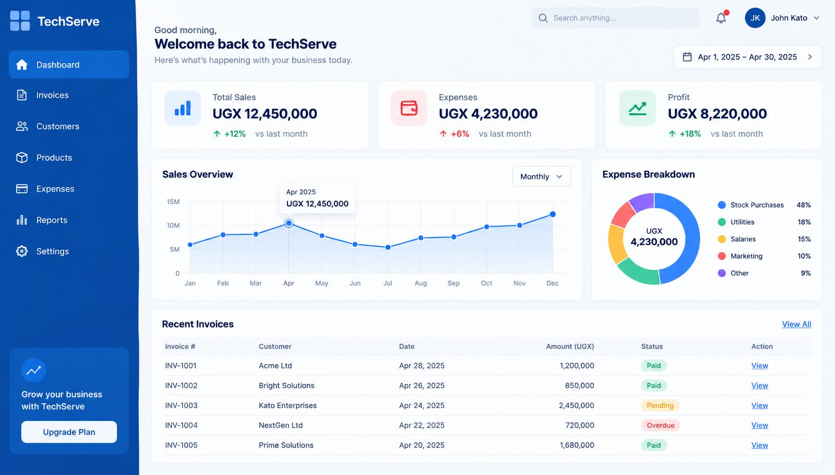Click the Apr data point on sales chart
Image resolution: width=835 pixels, height=475 pixels.
tap(289, 223)
